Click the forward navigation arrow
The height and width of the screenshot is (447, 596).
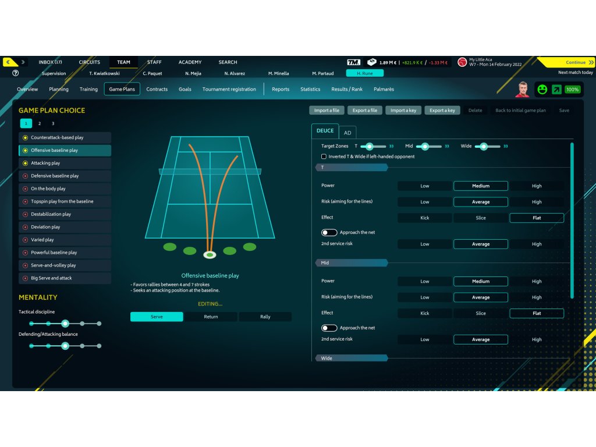(x=23, y=62)
